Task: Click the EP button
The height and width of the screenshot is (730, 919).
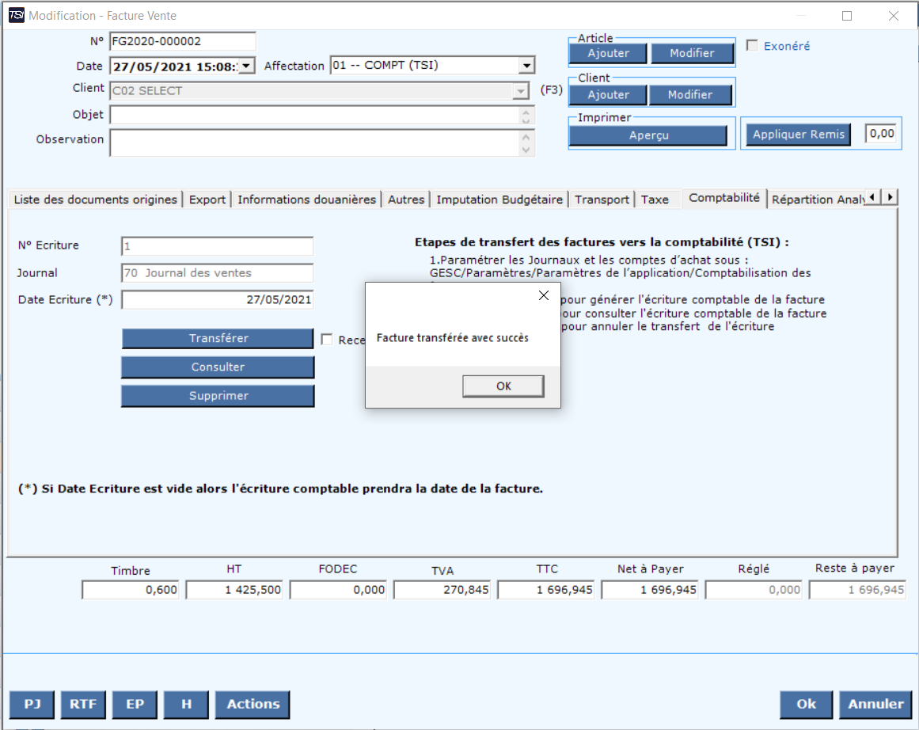Action: (x=135, y=704)
